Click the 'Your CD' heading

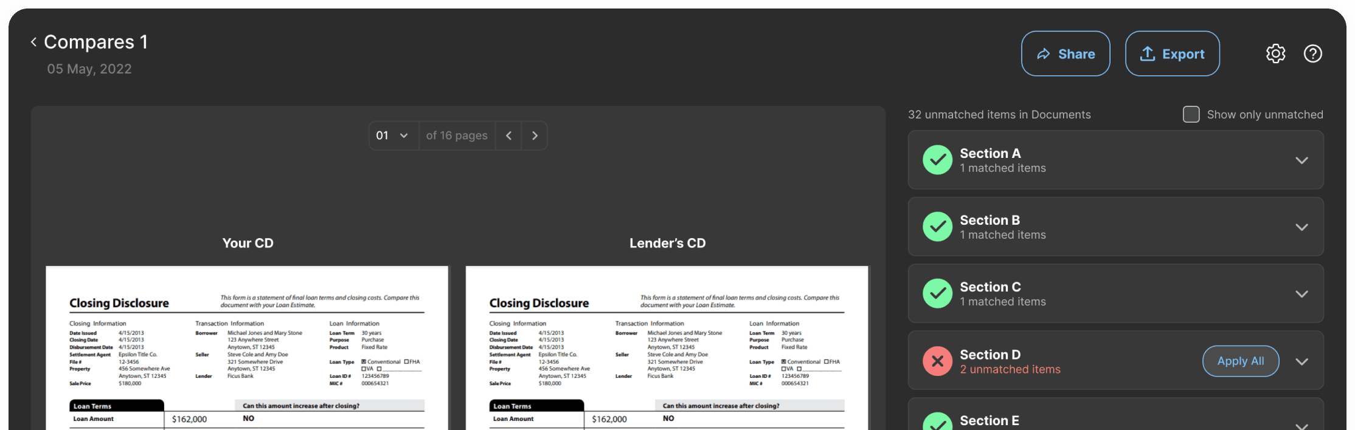248,243
